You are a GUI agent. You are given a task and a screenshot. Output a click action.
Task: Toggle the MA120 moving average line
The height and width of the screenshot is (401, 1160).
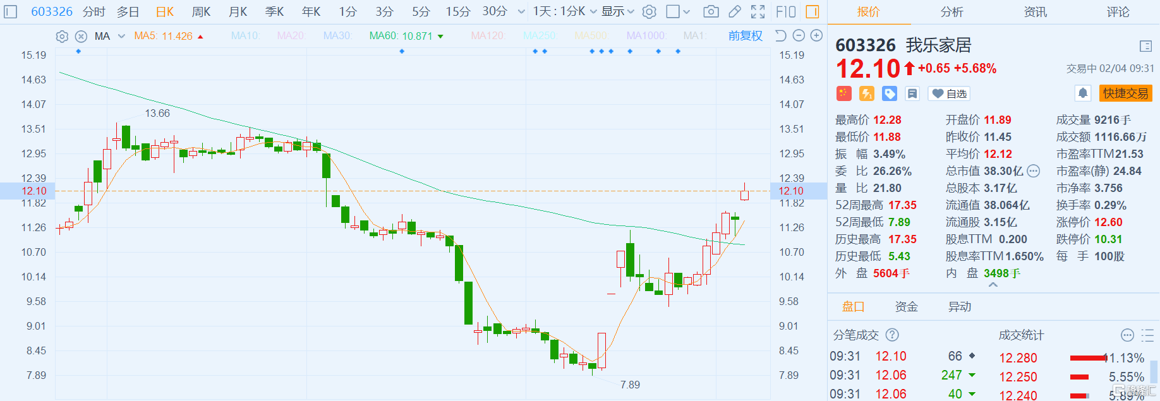coord(488,36)
